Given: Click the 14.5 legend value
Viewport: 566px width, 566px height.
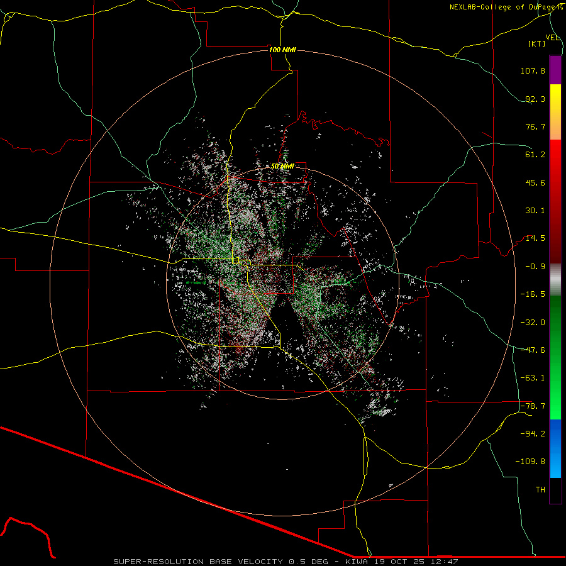Looking at the screenshot, I should click(535, 238).
